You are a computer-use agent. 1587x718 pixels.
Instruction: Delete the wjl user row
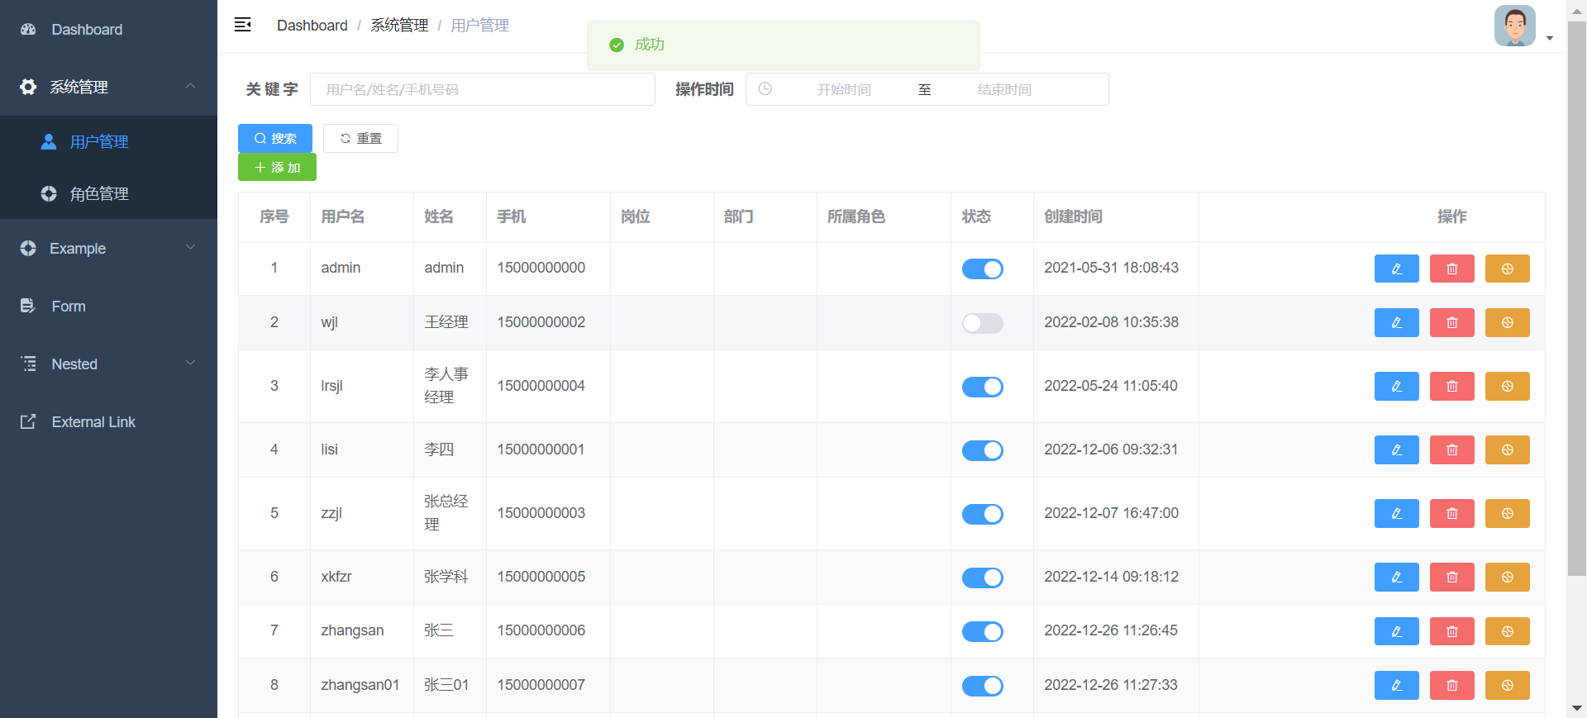pyautogui.click(x=1451, y=322)
